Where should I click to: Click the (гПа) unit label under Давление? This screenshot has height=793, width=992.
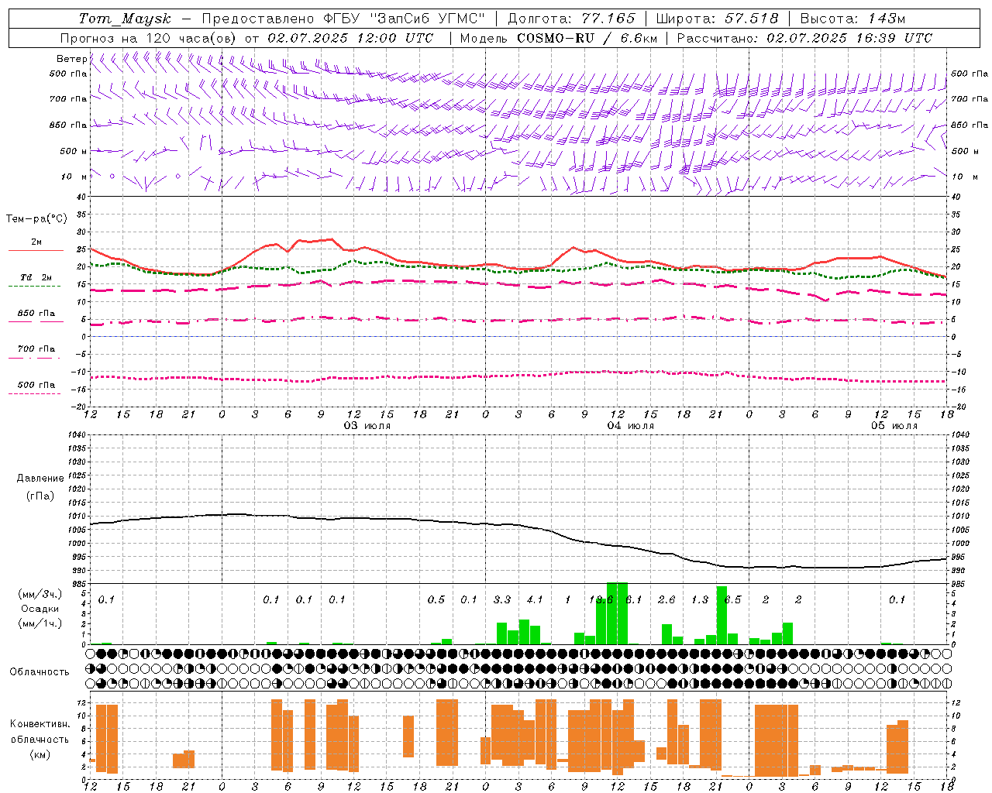click(40, 496)
